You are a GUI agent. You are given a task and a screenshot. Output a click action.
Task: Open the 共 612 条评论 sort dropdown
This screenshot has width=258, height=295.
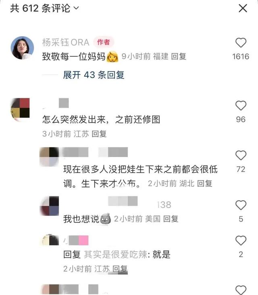pyautogui.click(x=44, y=8)
